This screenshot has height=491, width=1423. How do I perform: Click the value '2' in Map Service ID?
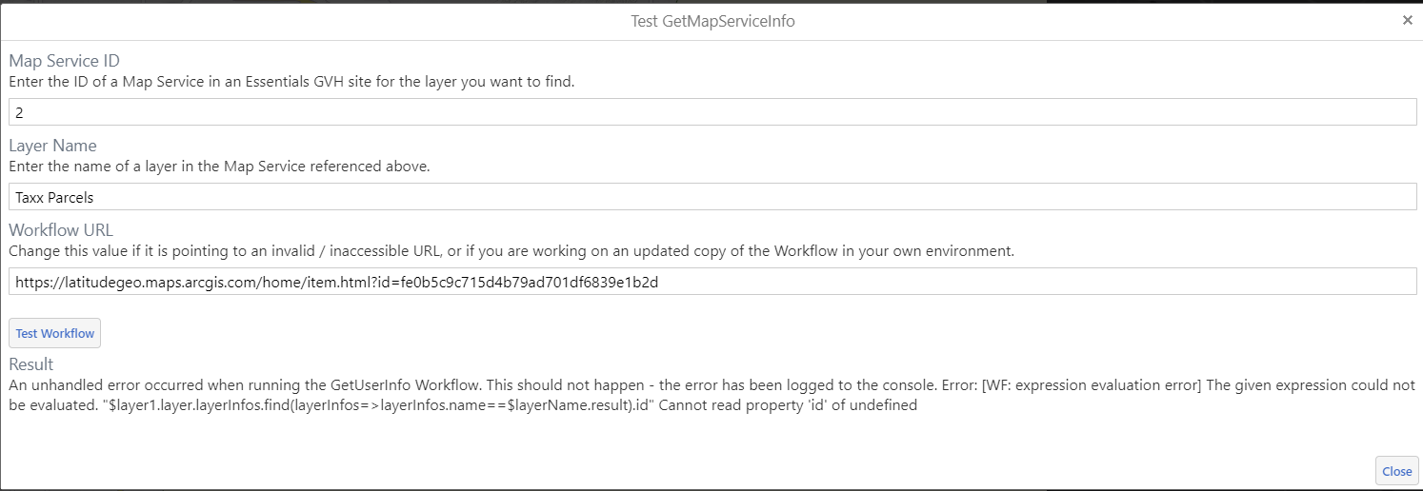coord(19,112)
